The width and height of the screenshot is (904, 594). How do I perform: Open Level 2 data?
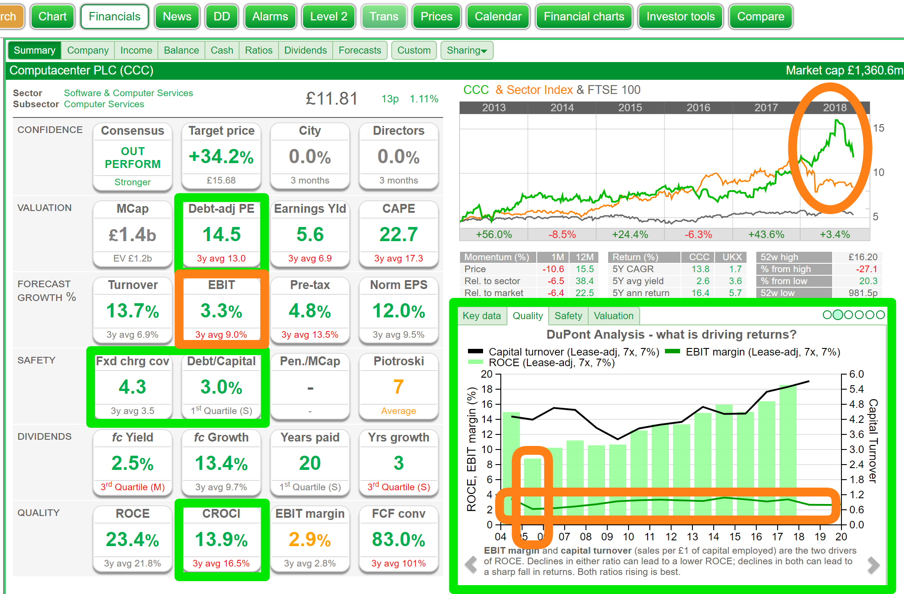coord(329,16)
